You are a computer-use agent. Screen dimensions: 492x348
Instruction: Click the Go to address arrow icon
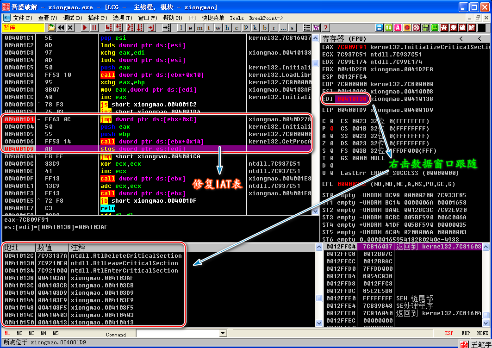166,28
